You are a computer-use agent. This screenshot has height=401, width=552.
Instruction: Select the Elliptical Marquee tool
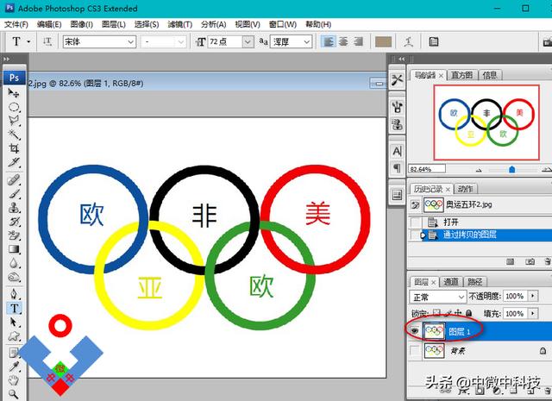click(x=14, y=107)
